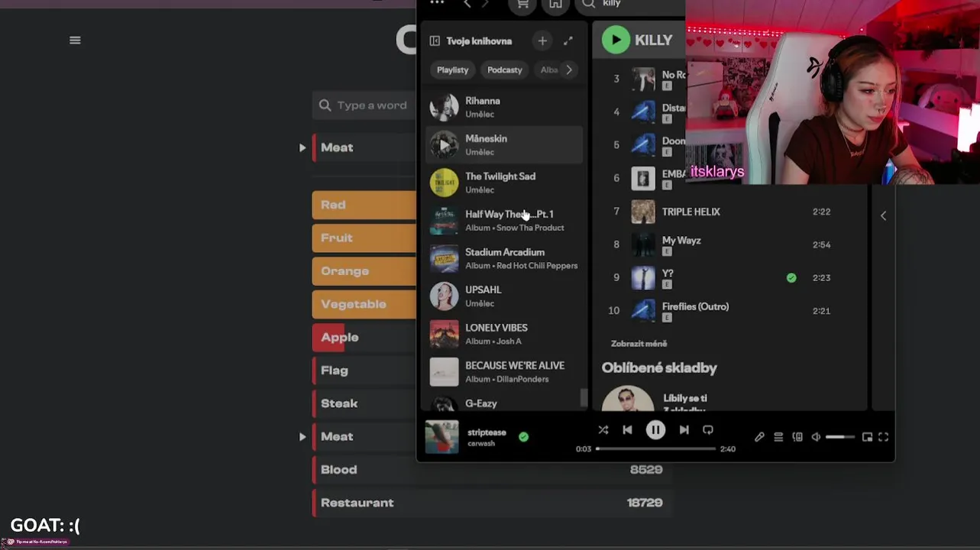Expand the top Meat entry arrow
Viewport: 980px width, 550px height.
[x=302, y=147]
